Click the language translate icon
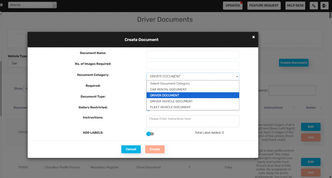The image size is (332, 178). pos(314,6)
